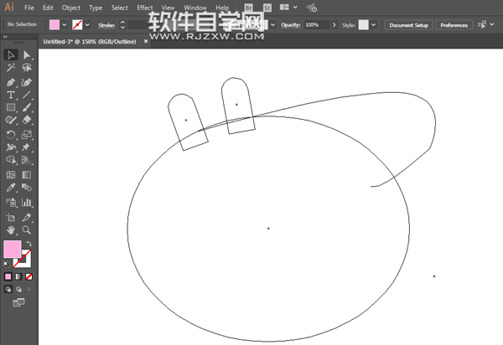Select the Zoom tool

[27, 229]
